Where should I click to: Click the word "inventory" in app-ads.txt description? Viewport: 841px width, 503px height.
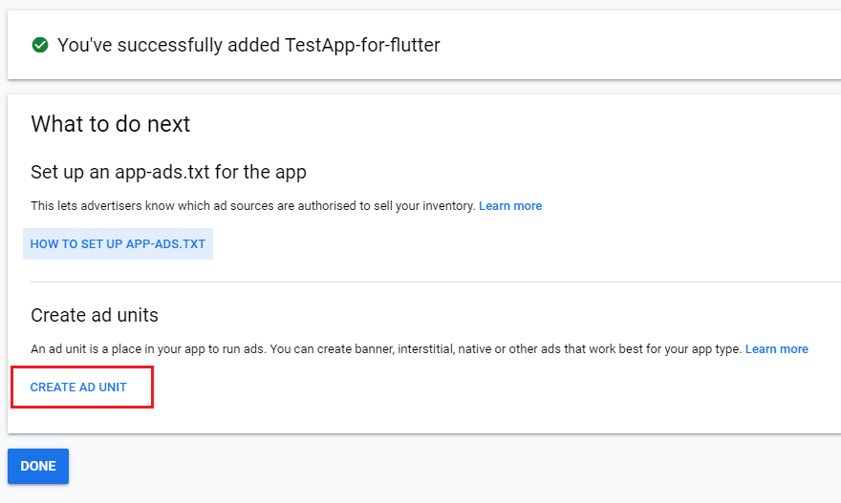(x=449, y=206)
